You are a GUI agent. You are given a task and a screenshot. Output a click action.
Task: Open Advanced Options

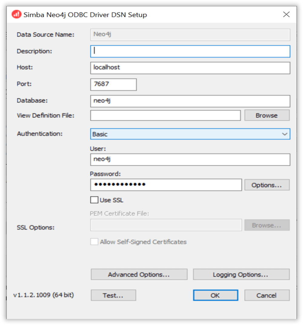pyautogui.click(x=139, y=274)
